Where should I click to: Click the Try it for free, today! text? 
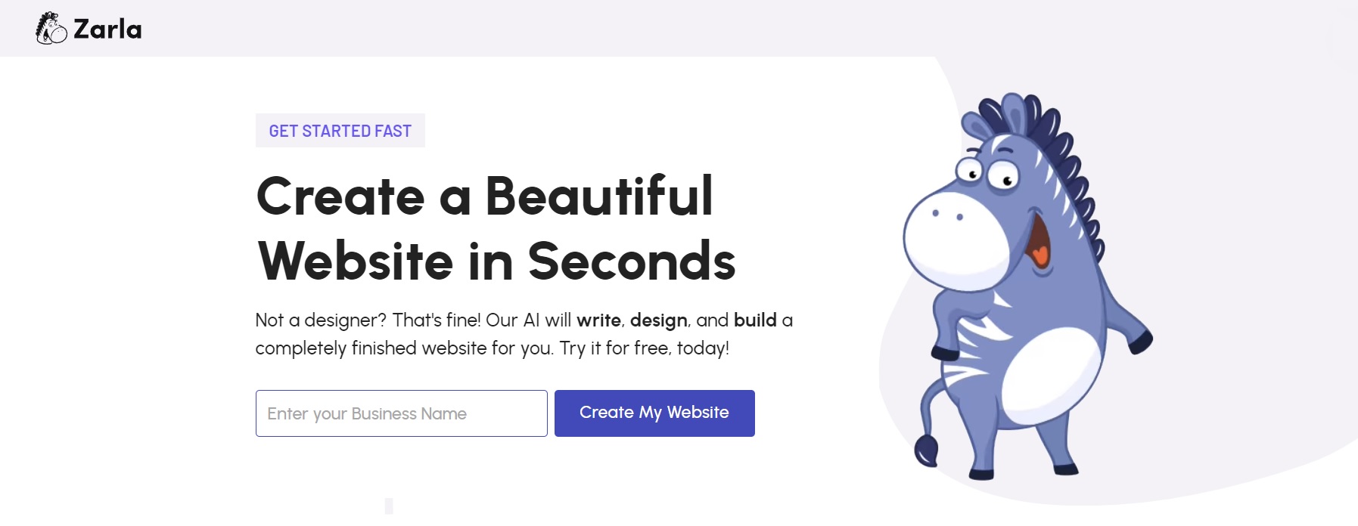[x=645, y=348]
